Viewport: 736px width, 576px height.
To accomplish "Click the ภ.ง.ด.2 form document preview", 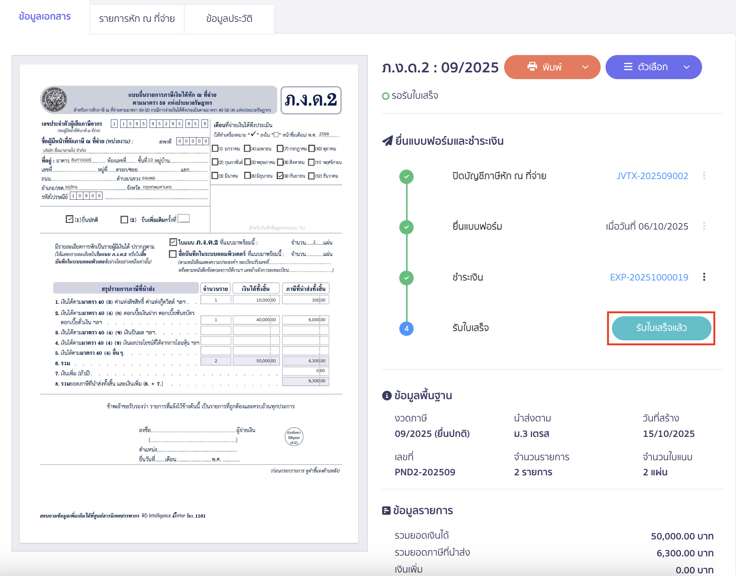I will tap(189, 303).
